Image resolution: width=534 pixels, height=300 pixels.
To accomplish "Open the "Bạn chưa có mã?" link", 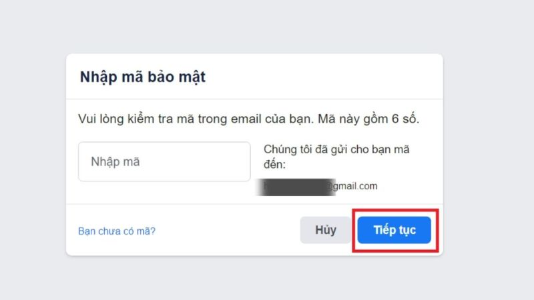I will (117, 231).
